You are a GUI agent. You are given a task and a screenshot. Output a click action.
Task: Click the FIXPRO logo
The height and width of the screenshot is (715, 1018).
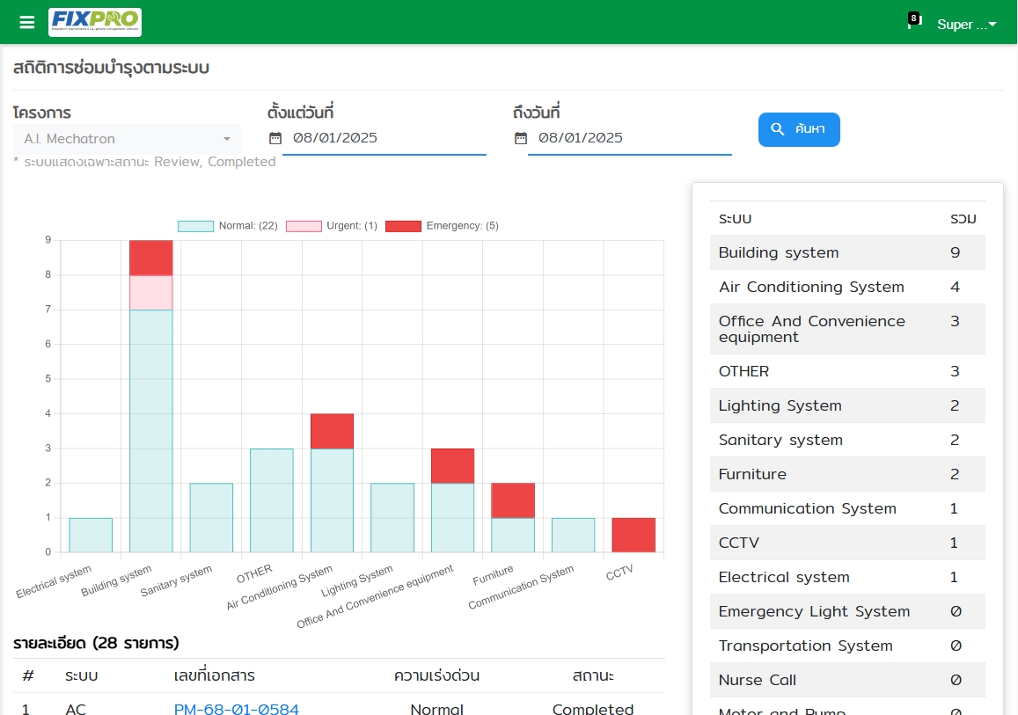95,22
